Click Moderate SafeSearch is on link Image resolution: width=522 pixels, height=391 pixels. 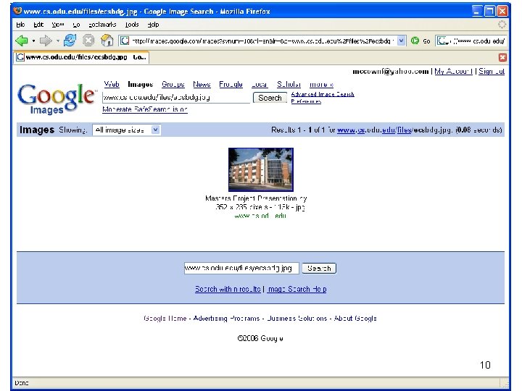tap(145, 109)
